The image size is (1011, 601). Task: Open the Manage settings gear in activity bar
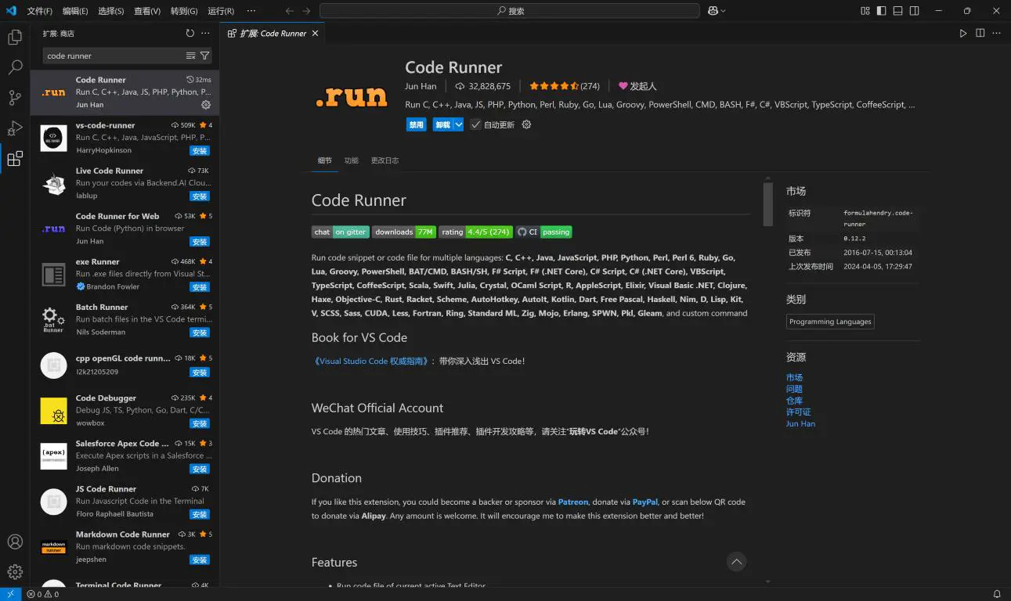click(15, 572)
